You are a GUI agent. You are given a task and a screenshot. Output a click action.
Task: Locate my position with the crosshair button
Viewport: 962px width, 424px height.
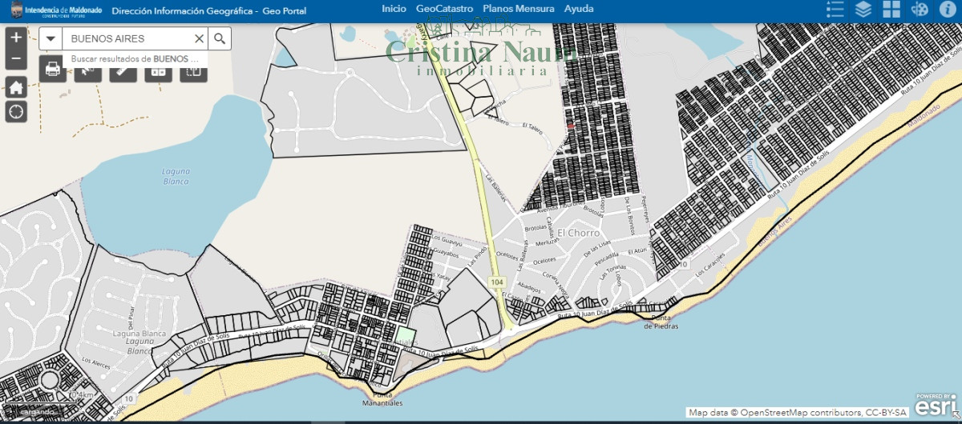pos(16,112)
